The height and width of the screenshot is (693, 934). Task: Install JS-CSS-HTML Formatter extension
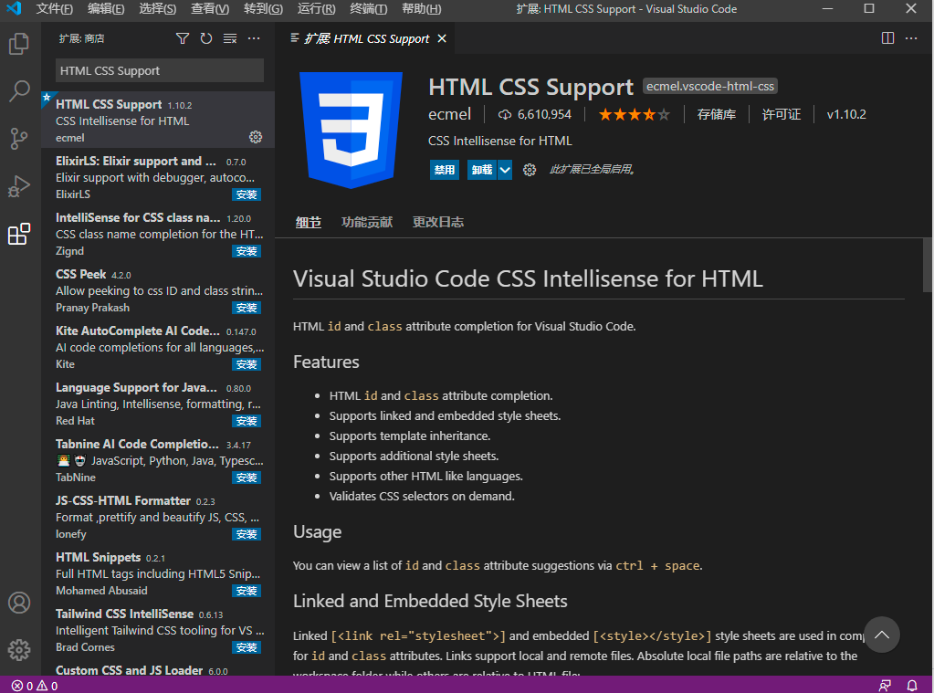tap(247, 534)
